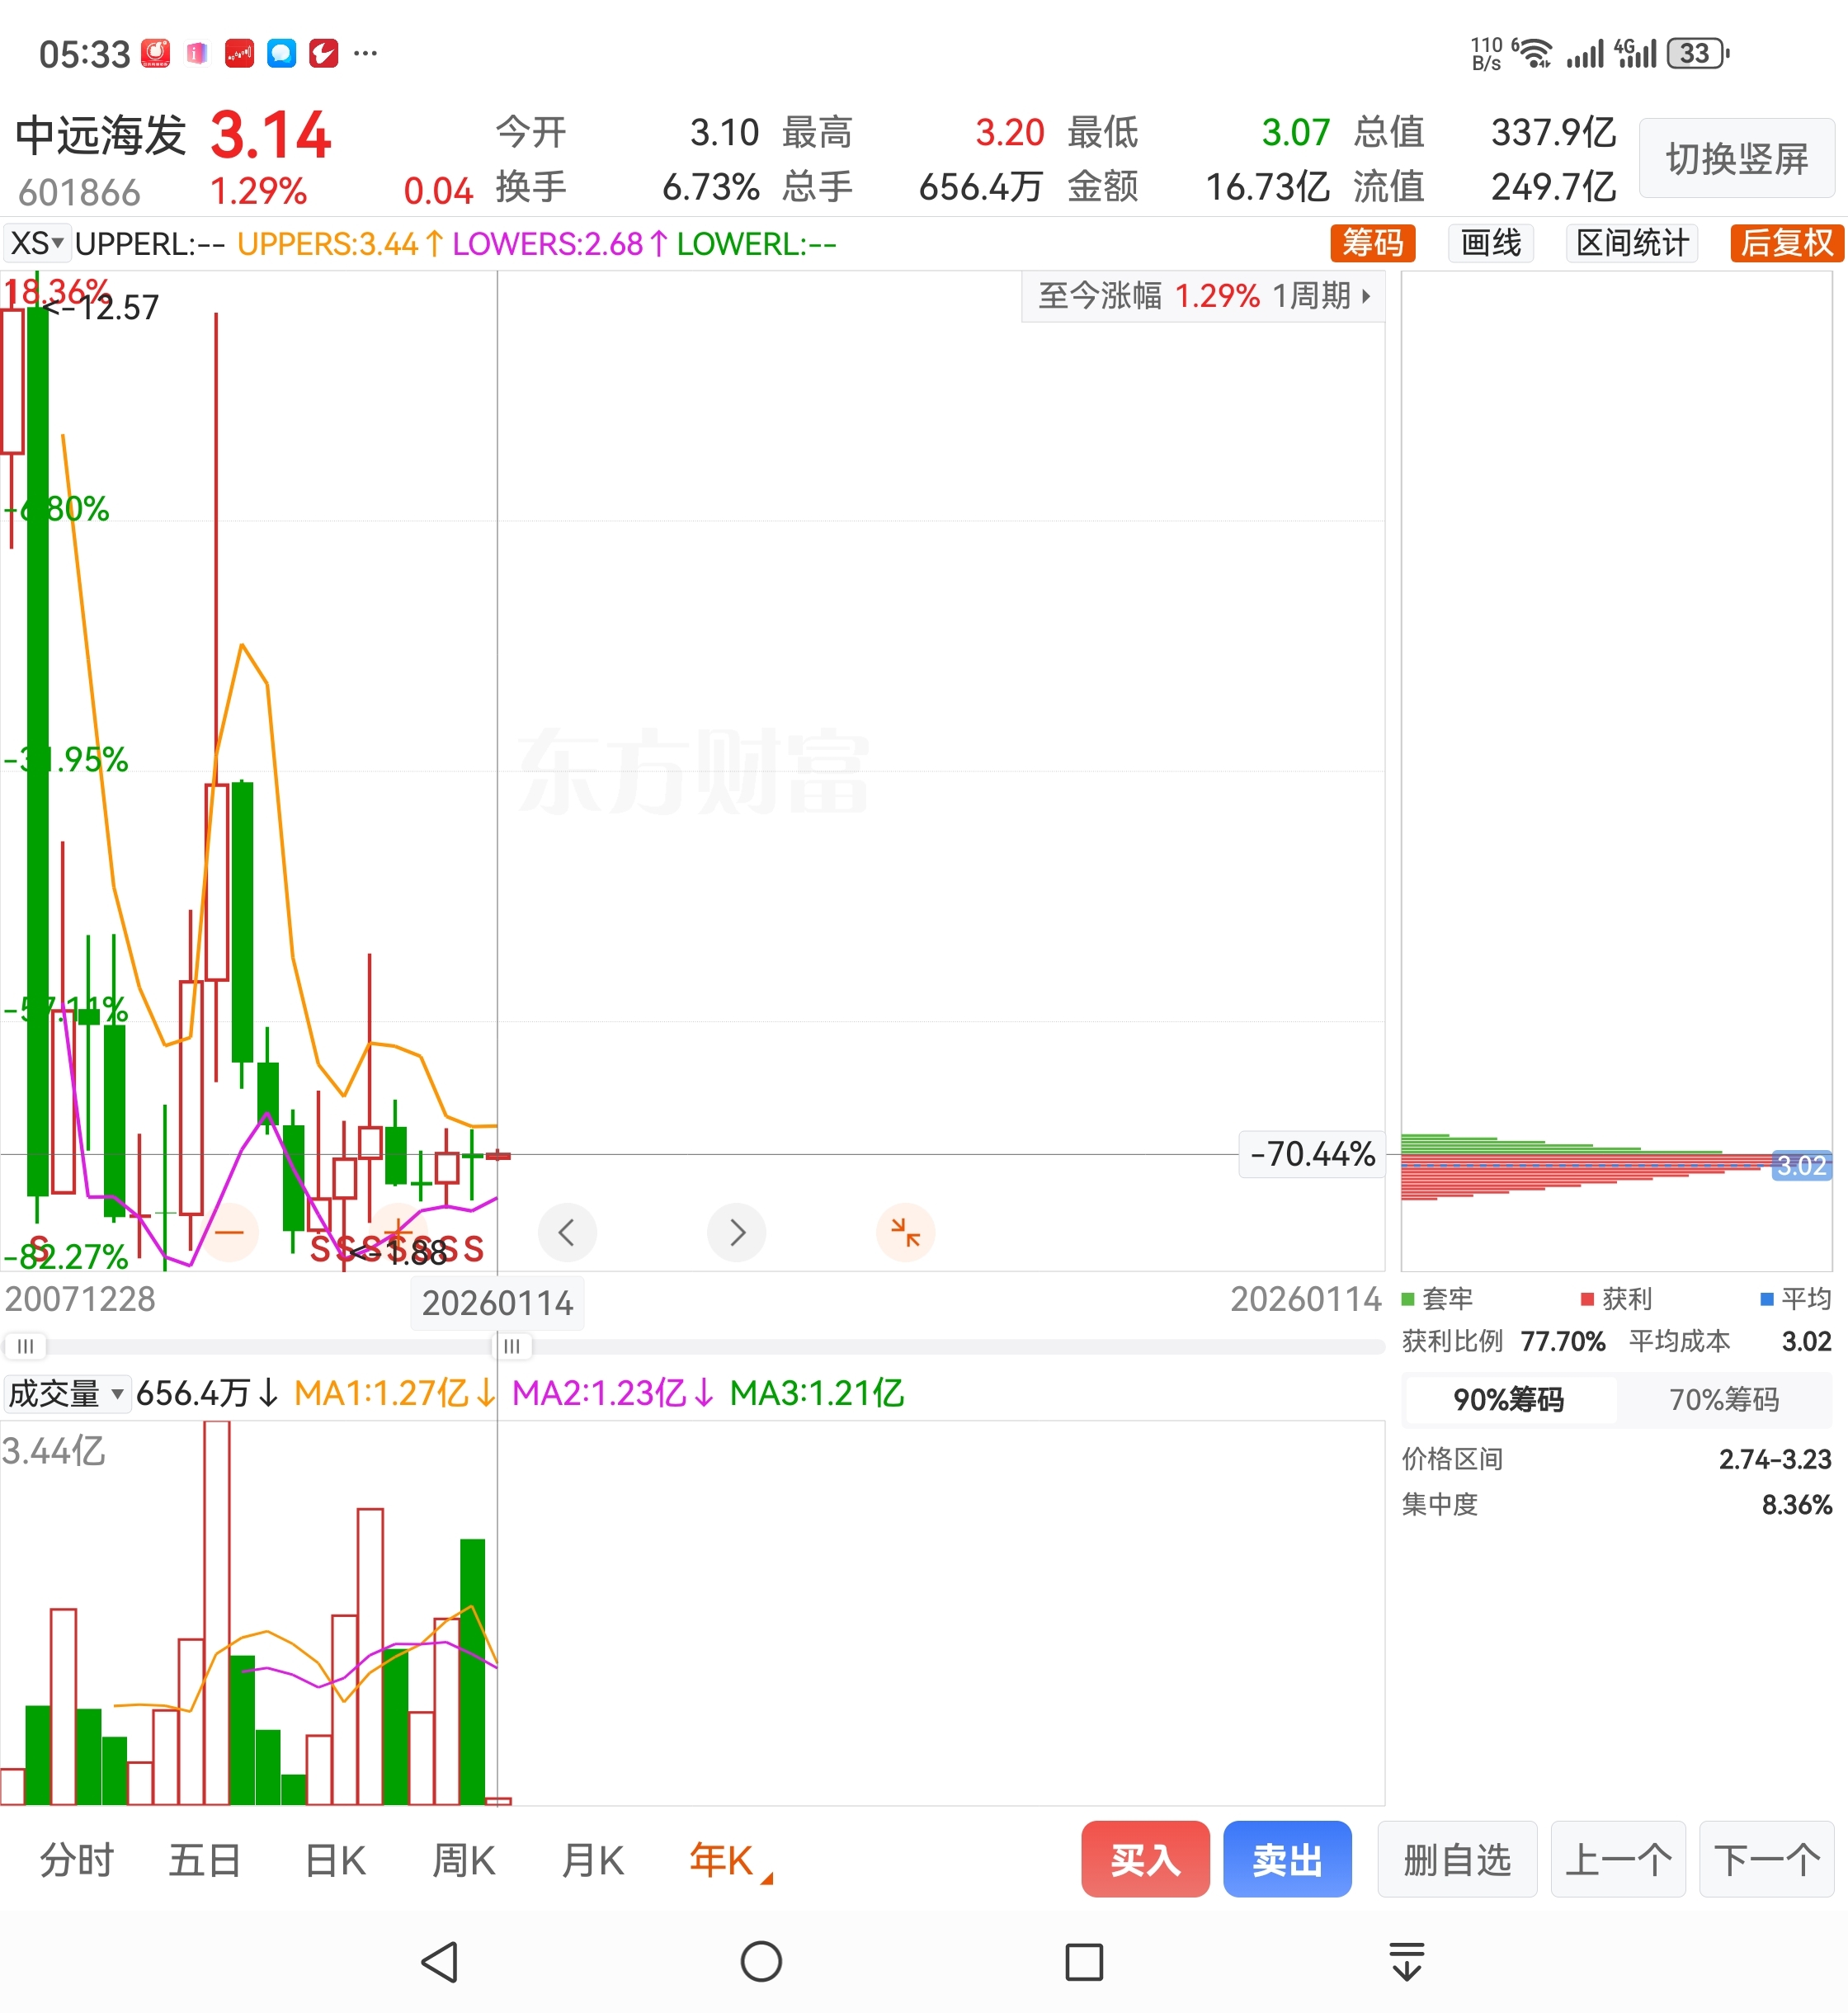Tap Android home circle icon

pyautogui.click(x=761, y=1962)
